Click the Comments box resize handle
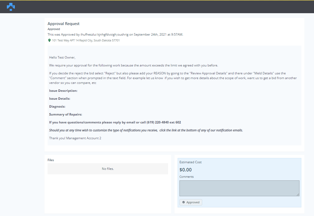 [x=298, y=195]
